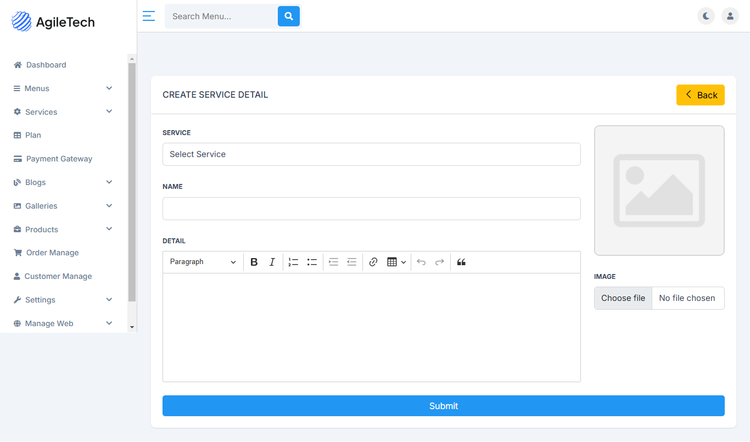The image size is (750, 442).
Task: Open the Paragraph heading dropdown
Action: click(x=203, y=262)
